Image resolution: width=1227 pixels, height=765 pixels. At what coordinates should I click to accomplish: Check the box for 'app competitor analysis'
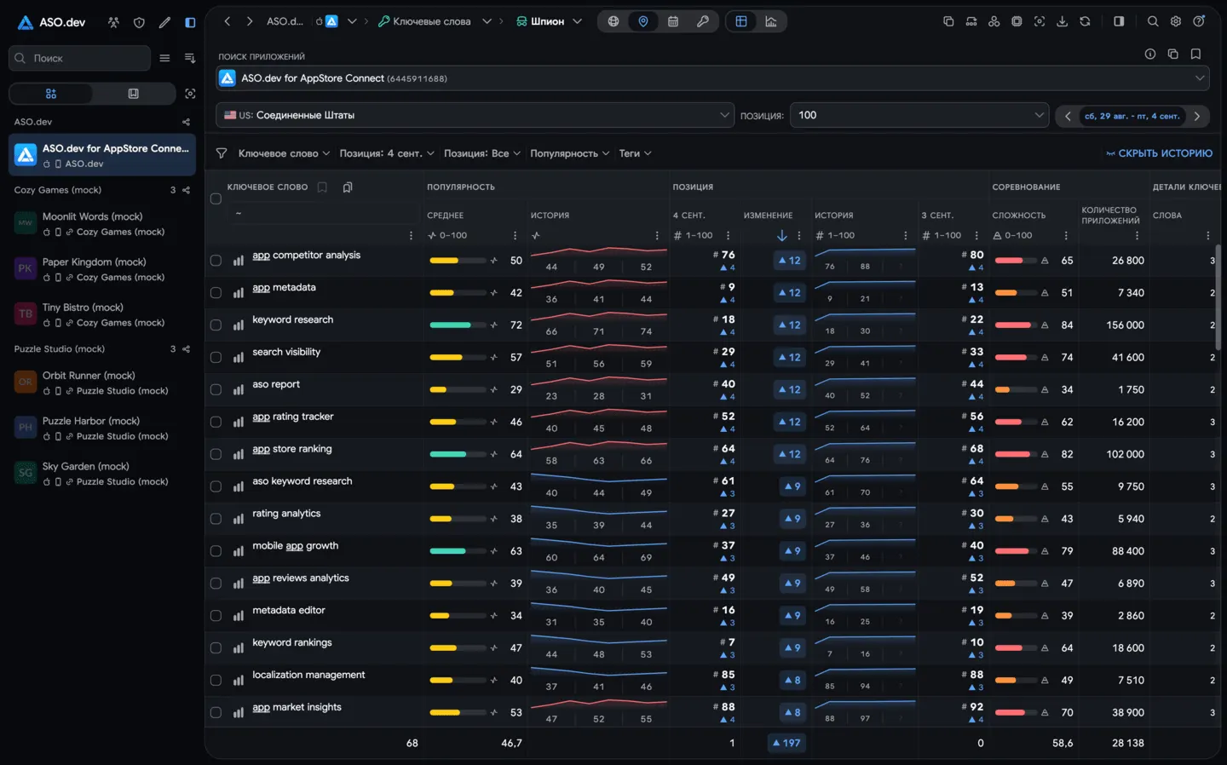click(216, 261)
